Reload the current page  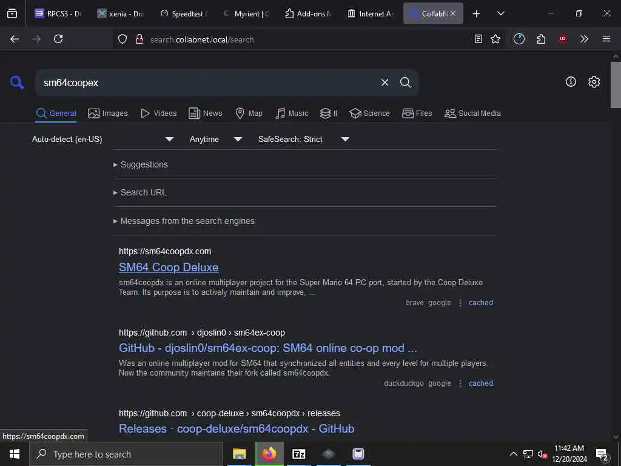click(58, 39)
